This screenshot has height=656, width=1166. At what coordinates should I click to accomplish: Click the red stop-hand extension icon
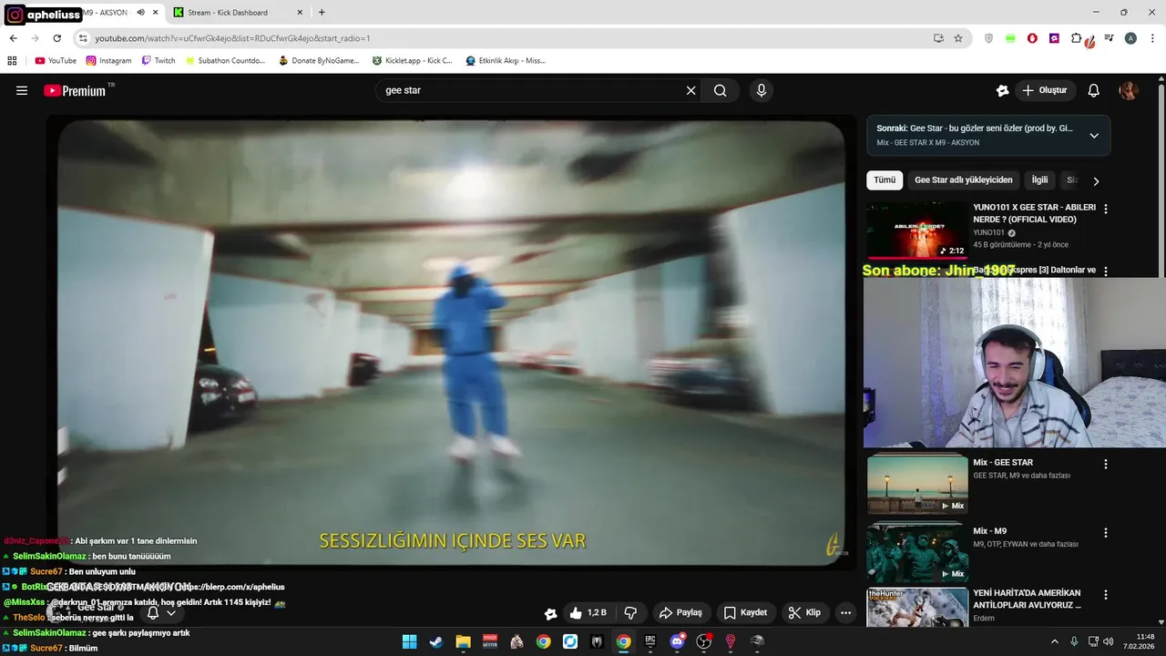[x=1032, y=38]
